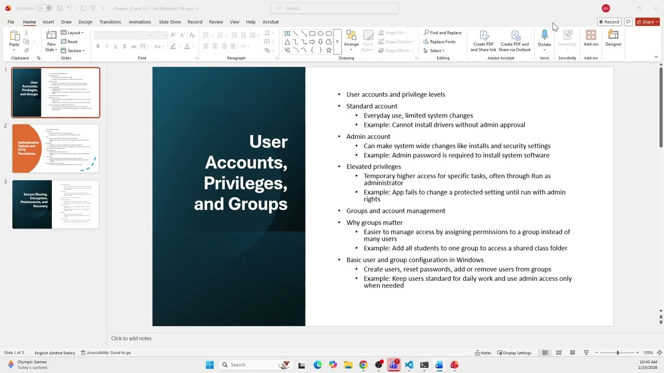
Task: Open the font size combo box
Action: point(160,35)
